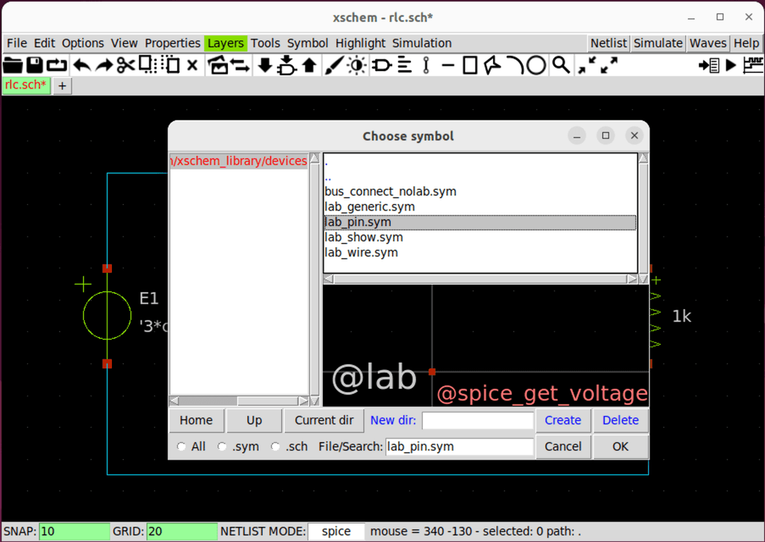
Task: Click the Open file folder icon
Action: 13,66
